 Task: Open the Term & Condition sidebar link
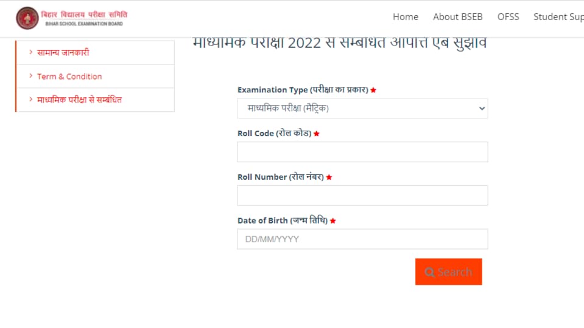click(x=69, y=77)
